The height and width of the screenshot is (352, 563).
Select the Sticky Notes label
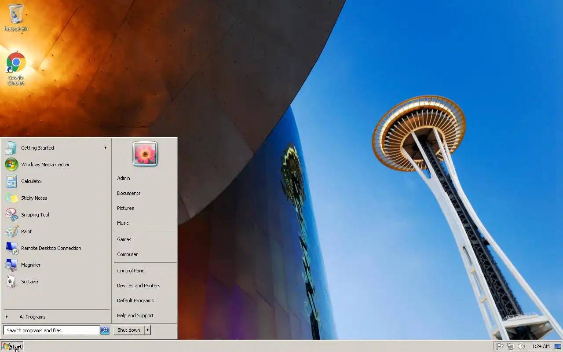[34, 198]
